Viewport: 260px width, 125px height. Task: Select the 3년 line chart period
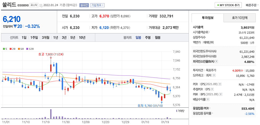64,37
